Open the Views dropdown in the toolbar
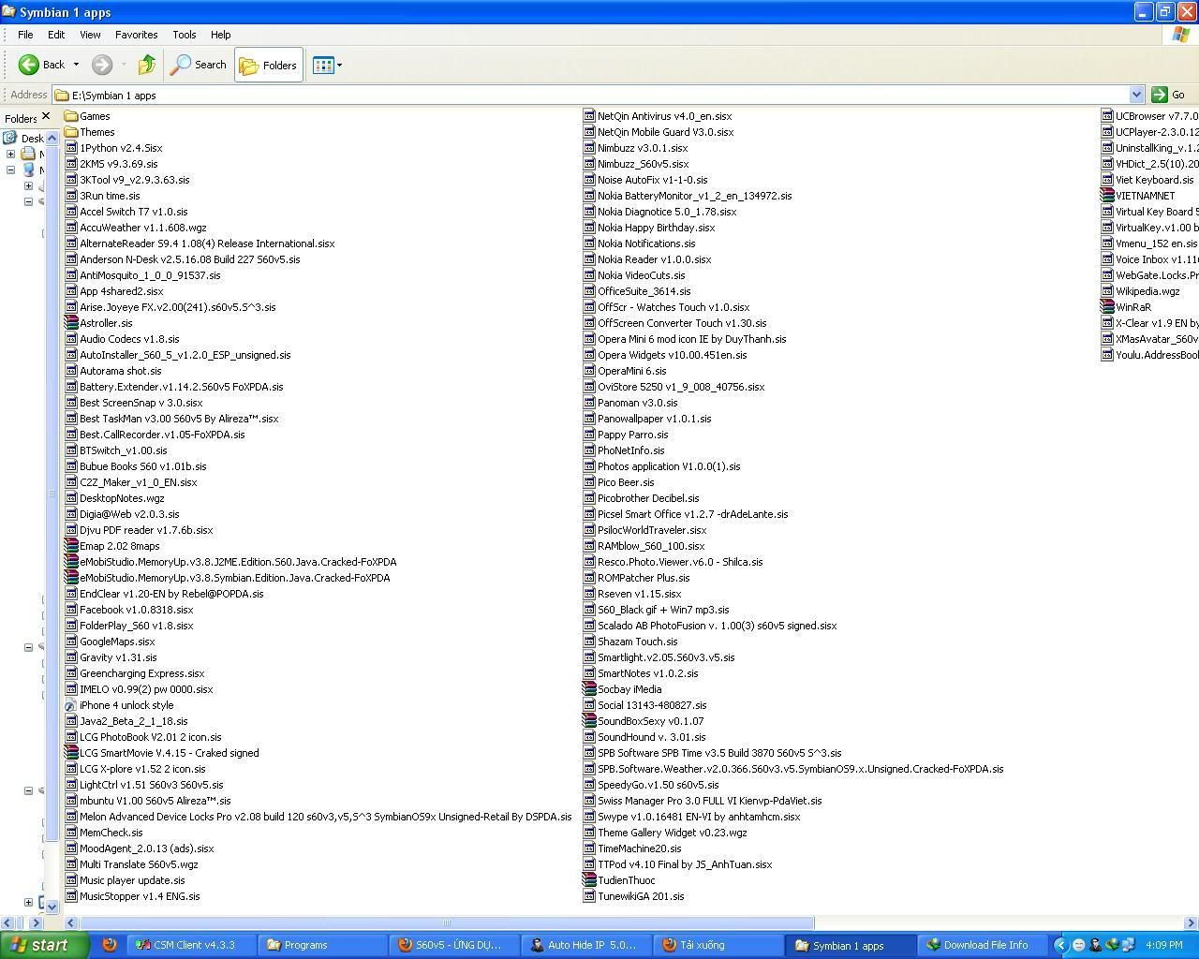Image resolution: width=1199 pixels, height=959 pixels. (327, 65)
